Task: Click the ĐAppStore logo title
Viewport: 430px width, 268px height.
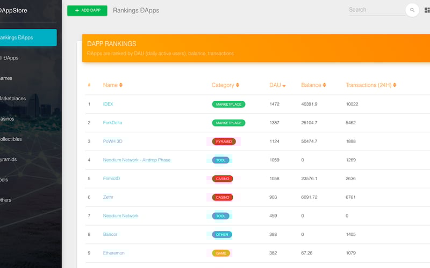Action: pos(13,10)
